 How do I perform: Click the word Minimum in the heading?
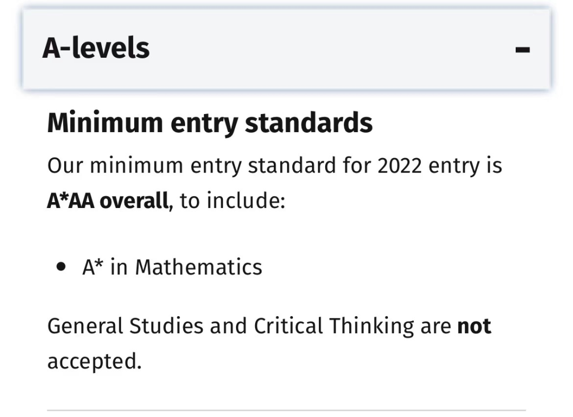point(105,123)
